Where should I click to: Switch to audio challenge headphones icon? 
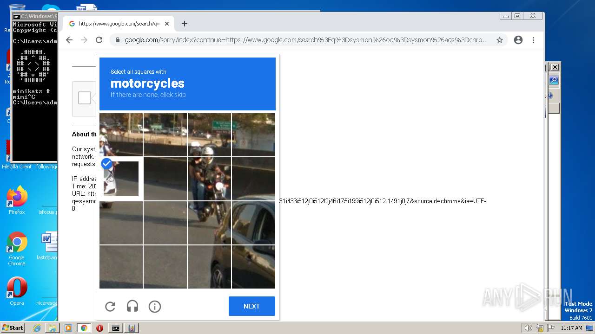tap(132, 306)
